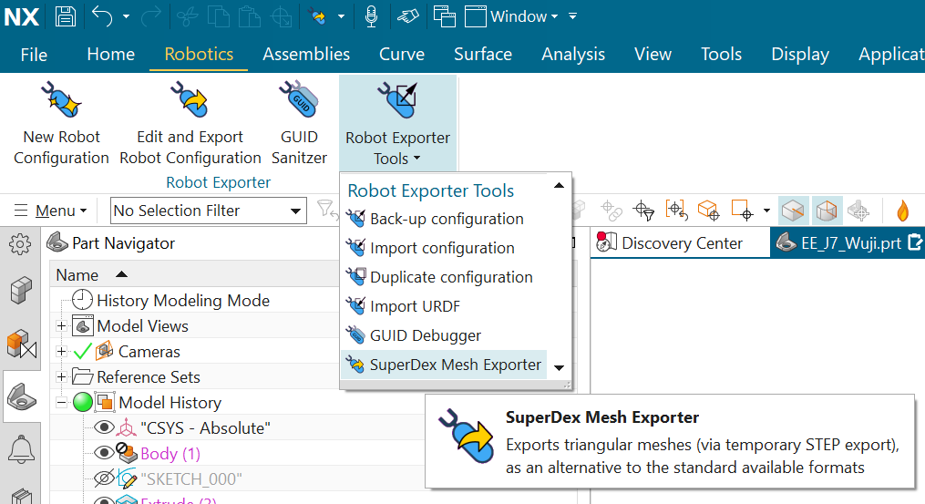925x504 pixels.
Task: Select SuperDex Mesh Exporter entry
Action: pyautogui.click(x=444, y=365)
